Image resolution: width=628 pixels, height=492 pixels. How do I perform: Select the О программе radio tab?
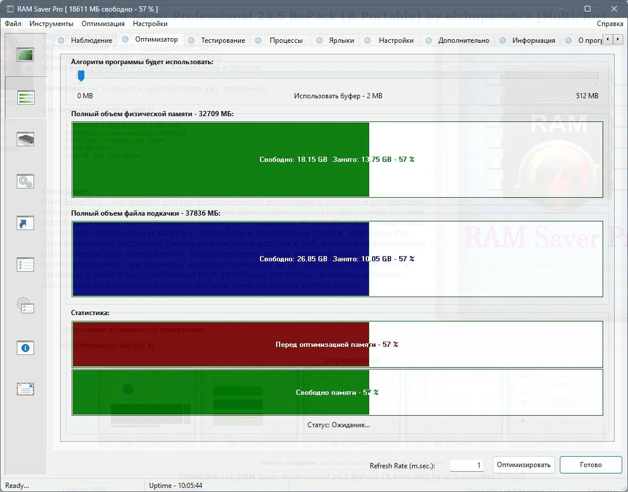[x=584, y=40]
